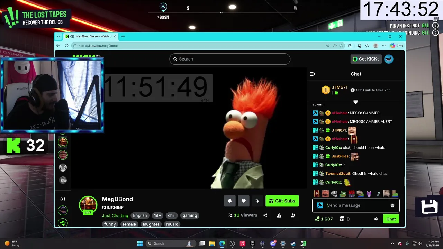Collapse the chat panel with arrow icon
The width and height of the screenshot is (443, 249).
tap(313, 74)
